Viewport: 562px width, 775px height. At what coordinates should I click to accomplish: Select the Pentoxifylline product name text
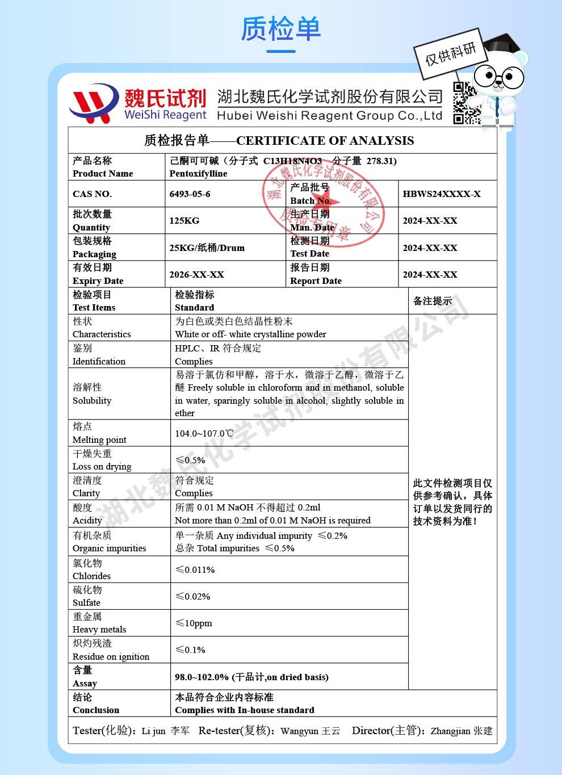[x=198, y=174]
